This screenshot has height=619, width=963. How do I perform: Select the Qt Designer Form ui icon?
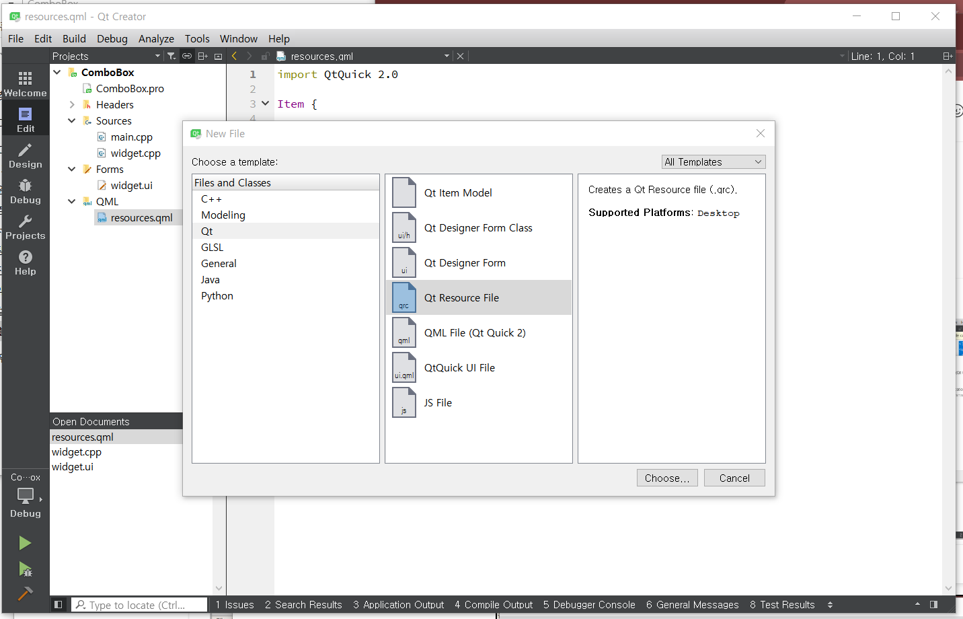point(404,262)
